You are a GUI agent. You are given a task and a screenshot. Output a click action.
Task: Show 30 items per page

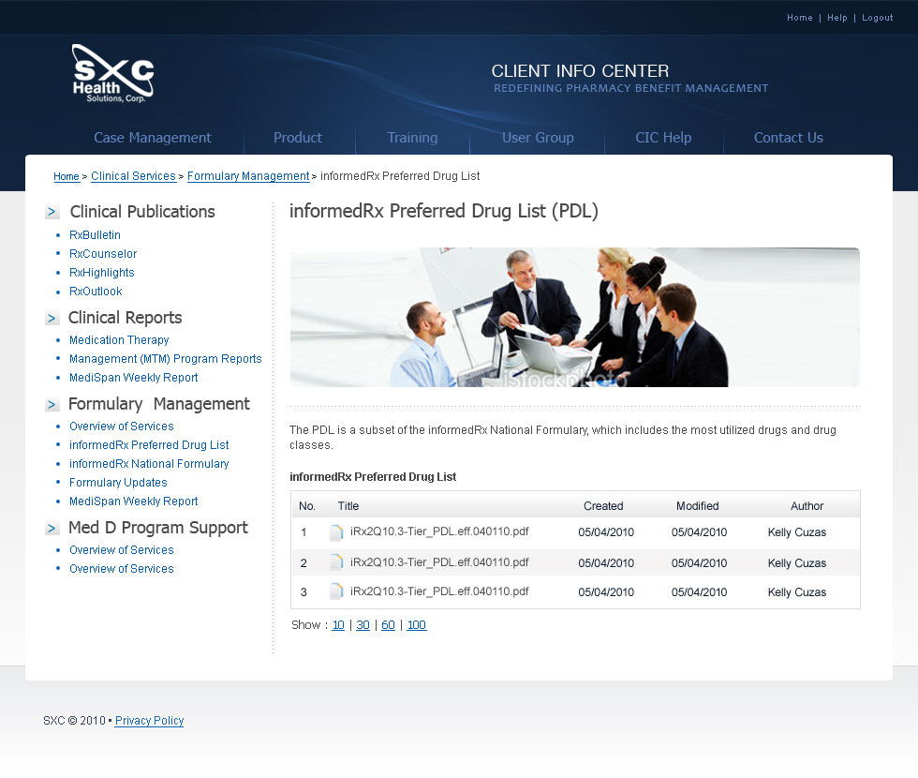[363, 625]
